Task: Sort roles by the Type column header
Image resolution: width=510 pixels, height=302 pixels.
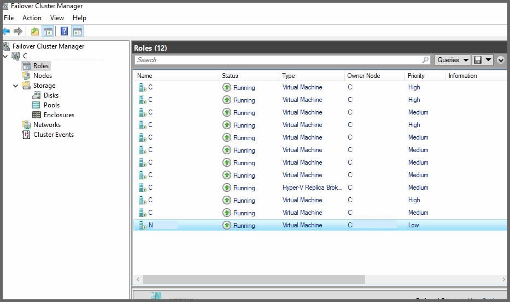Action: click(312, 76)
